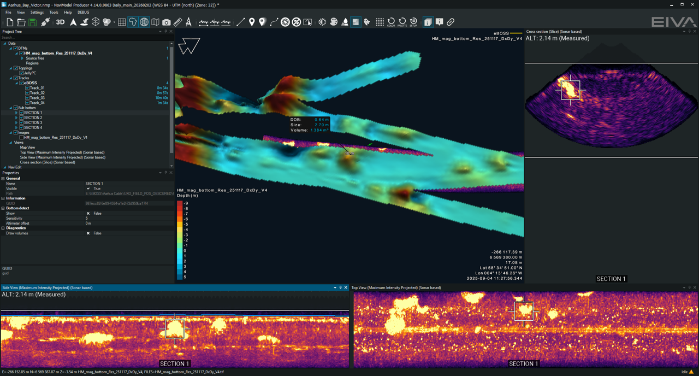Uncheck the SECTION 2 checkbox
Image resolution: width=699 pixels, height=376 pixels.
(21, 117)
